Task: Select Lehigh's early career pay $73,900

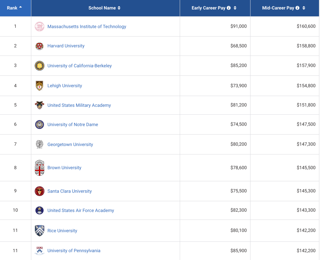Action: click(x=239, y=86)
